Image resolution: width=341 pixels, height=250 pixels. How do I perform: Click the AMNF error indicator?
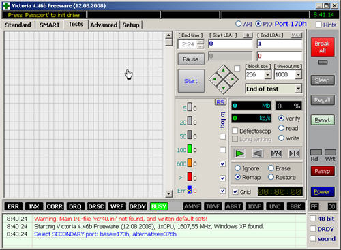(192, 206)
